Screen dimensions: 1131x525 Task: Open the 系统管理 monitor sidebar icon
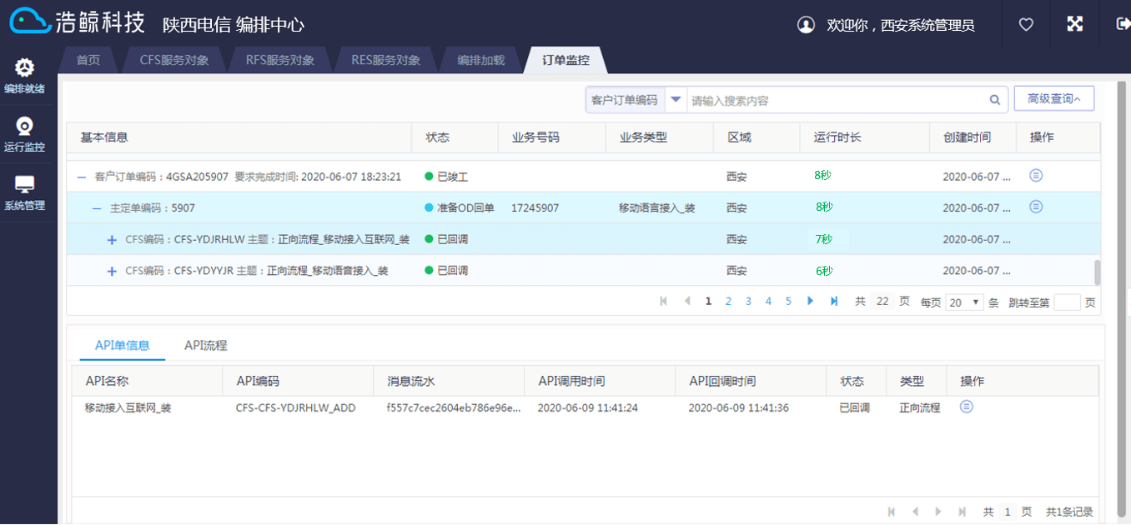25,185
